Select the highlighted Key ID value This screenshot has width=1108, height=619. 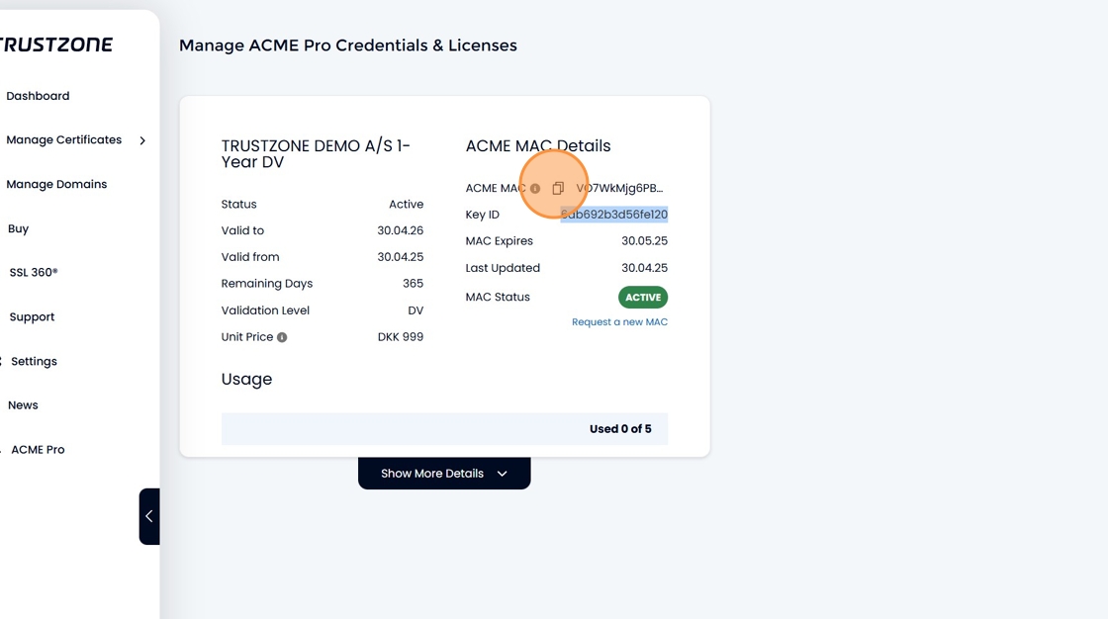point(614,215)
